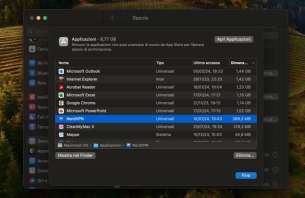Click the 129,3 MB size value
This screenshot has width=305, height=198.
242,126
